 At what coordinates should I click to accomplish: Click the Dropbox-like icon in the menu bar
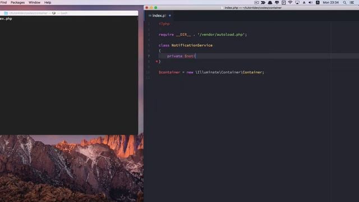[277, 2]
